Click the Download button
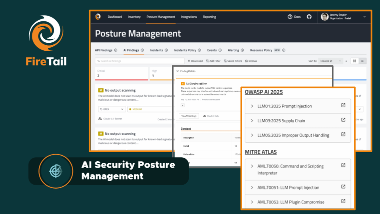Viewport: 380px width, 214px height. click(x=195, y=61)
